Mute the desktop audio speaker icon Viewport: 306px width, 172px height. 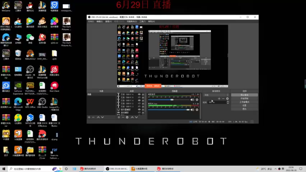click(192, 100)
